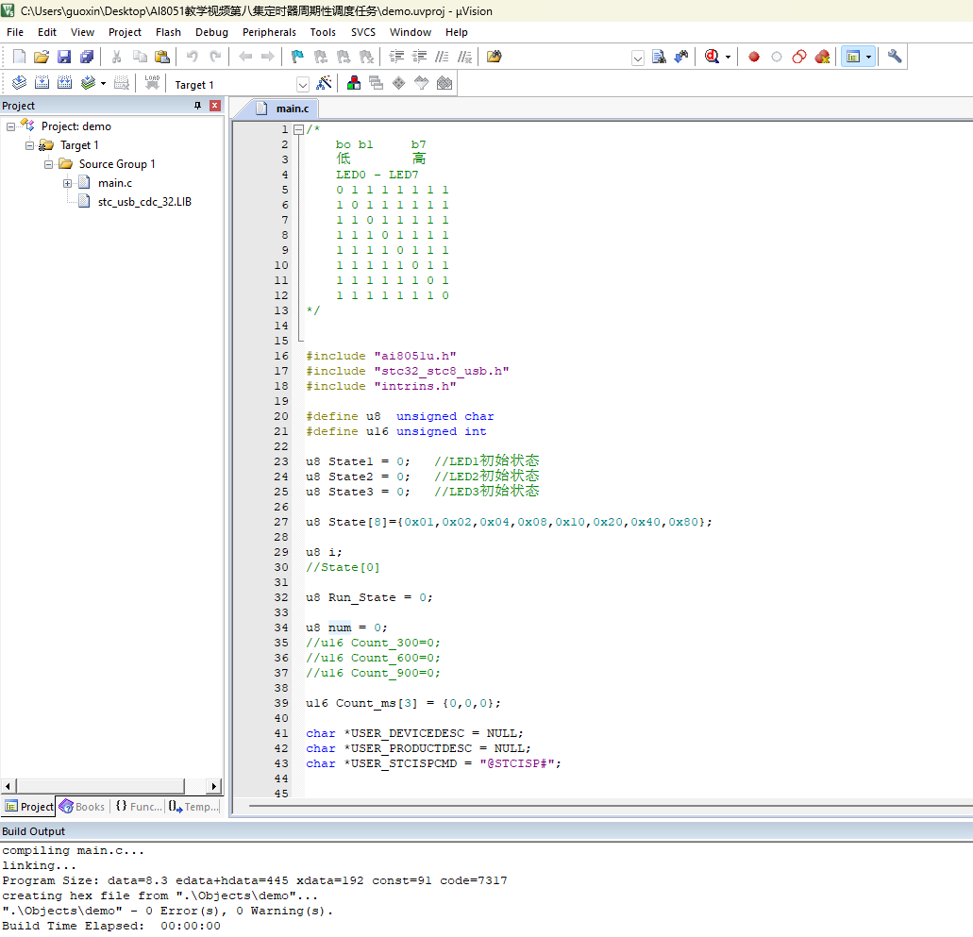Click the Project pane scroll left arrow
Viewport: 973px width, 937px height.
point(8,786)
